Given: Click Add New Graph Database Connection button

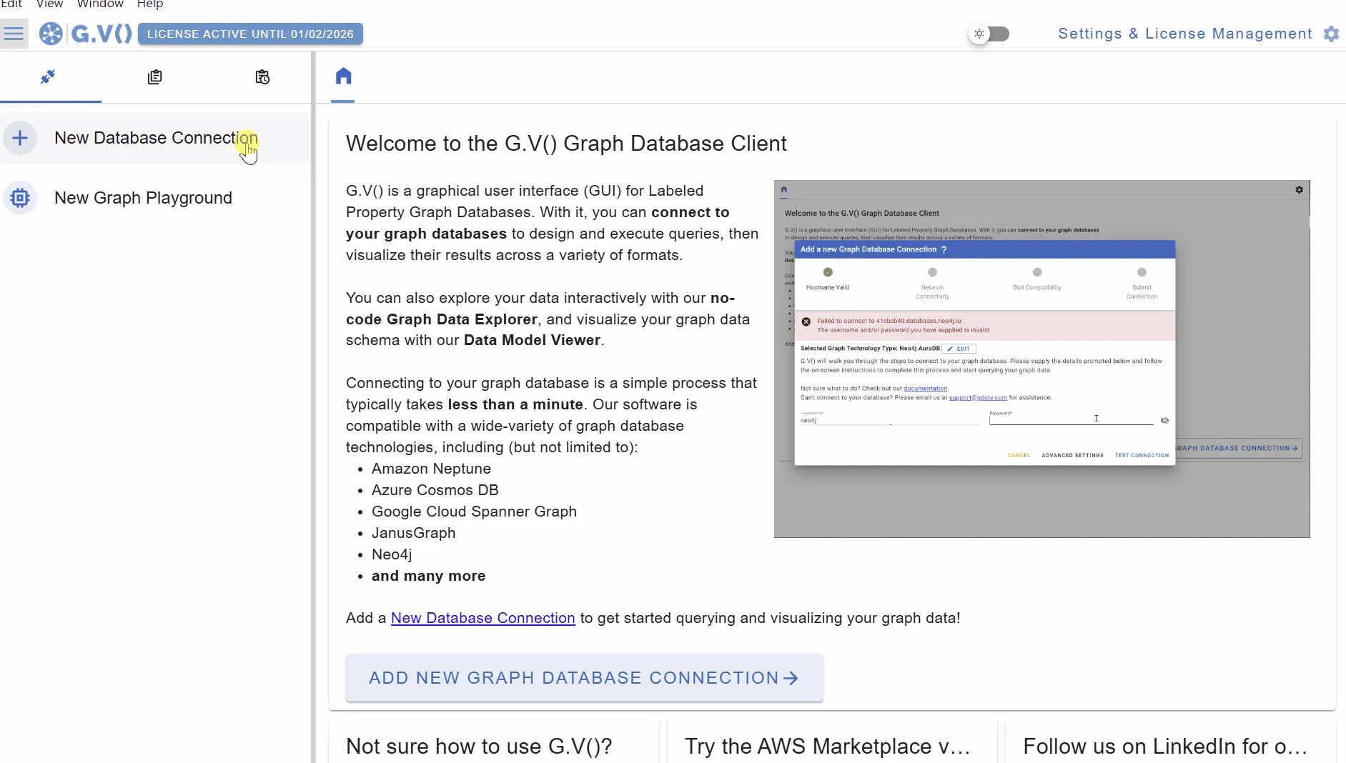Looking at the screenshot, I should click(x=584, y=678).
